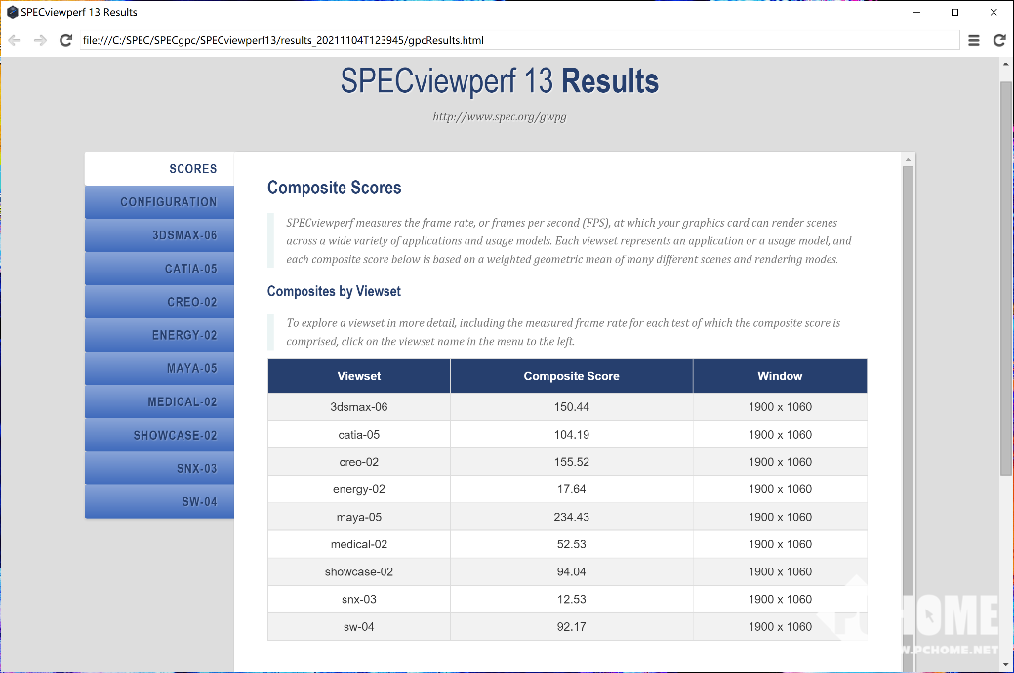Image resolution: width=1014 pixels, height=673 pixels.
Task: Click the 155.52 score value
Action: point(572,462)
